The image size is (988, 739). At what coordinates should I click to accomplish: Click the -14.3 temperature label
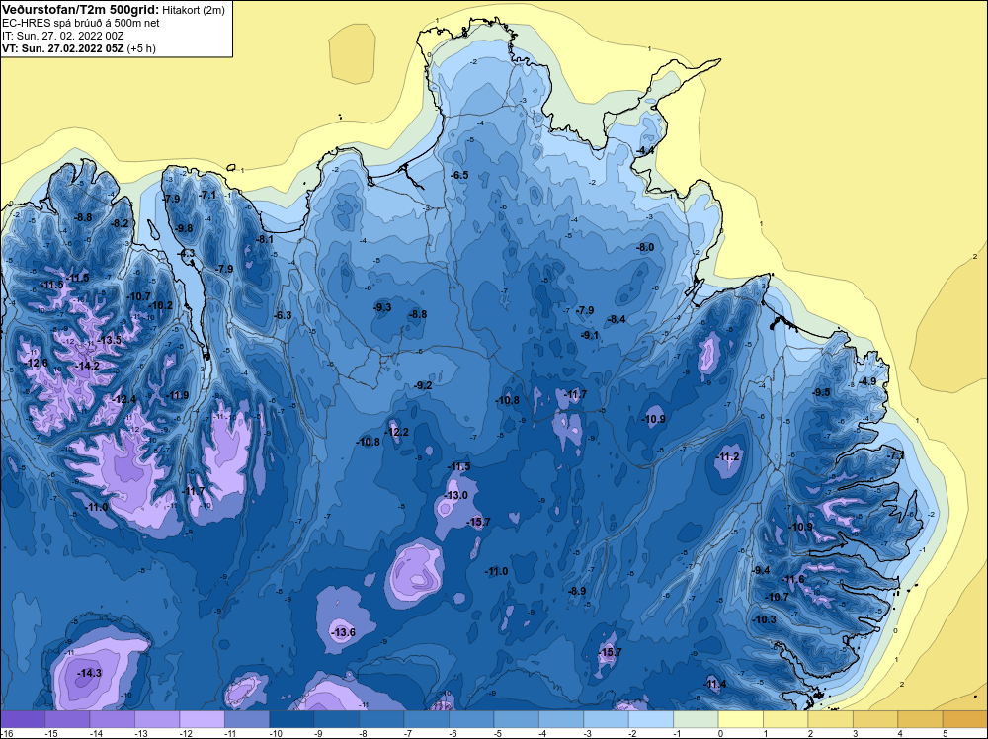click(x=89, y=674)
